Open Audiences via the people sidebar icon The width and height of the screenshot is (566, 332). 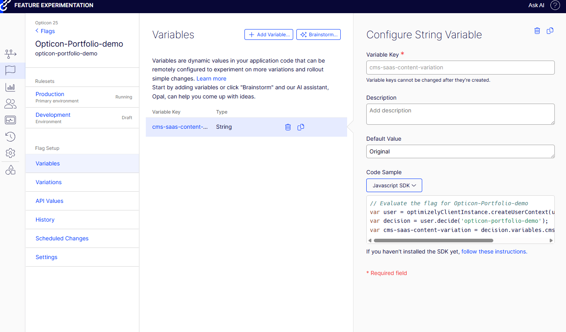click(10, 104)
